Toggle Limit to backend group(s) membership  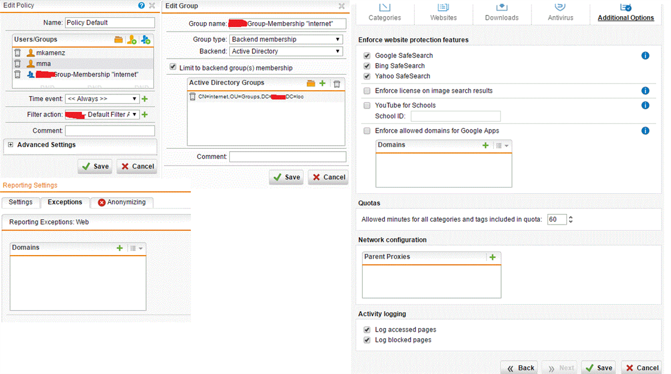pos(173,67)
